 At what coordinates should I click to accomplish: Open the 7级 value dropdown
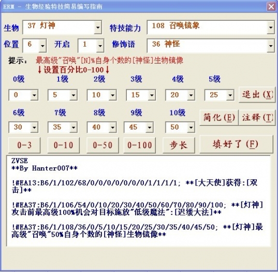click(x=74, y=127)
